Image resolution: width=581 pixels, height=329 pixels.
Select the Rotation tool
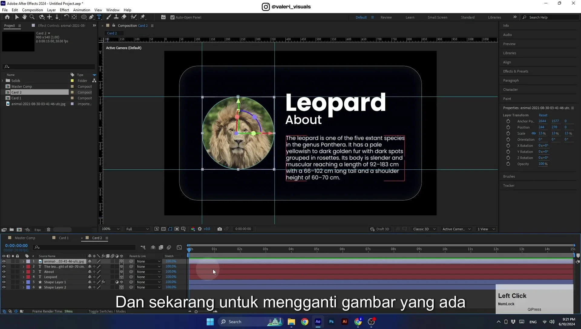pyautogui.click(x=66, y=17)
